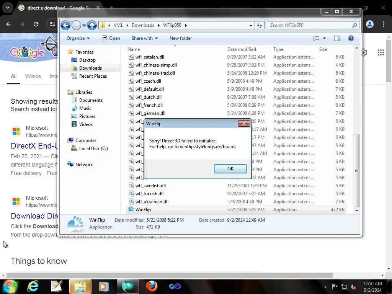Switch to the Videos tab in Google

click(33, 76)
